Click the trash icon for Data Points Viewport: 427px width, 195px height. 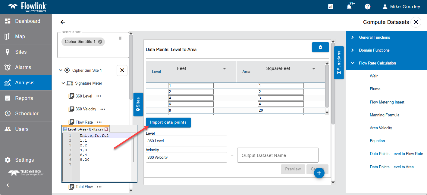320,47
